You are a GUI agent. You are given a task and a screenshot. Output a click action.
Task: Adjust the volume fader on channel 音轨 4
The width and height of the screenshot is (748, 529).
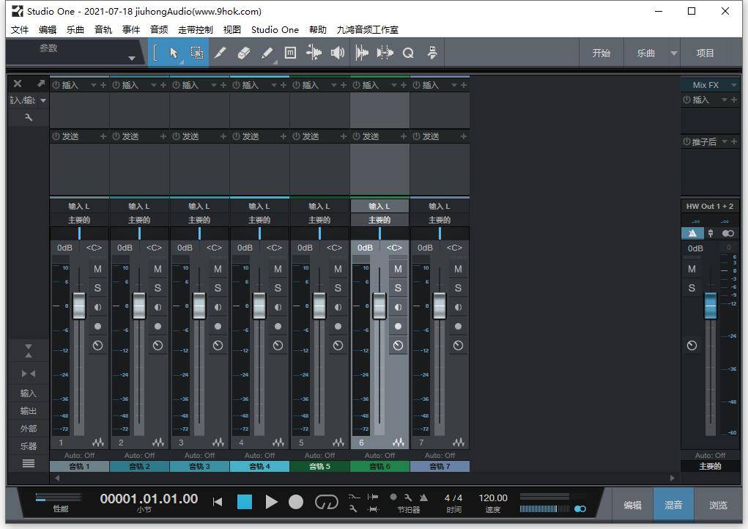(x=259, y=306)
